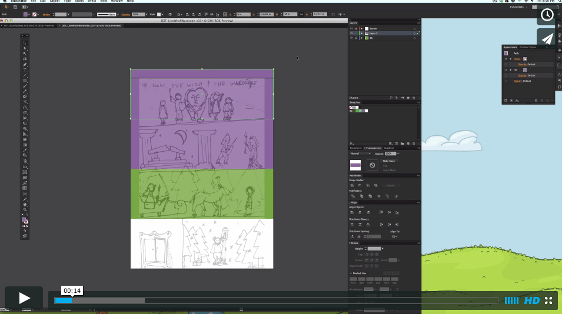Click the video play button
This screenshot has height=314, width=562.
[x=24, y=298]
